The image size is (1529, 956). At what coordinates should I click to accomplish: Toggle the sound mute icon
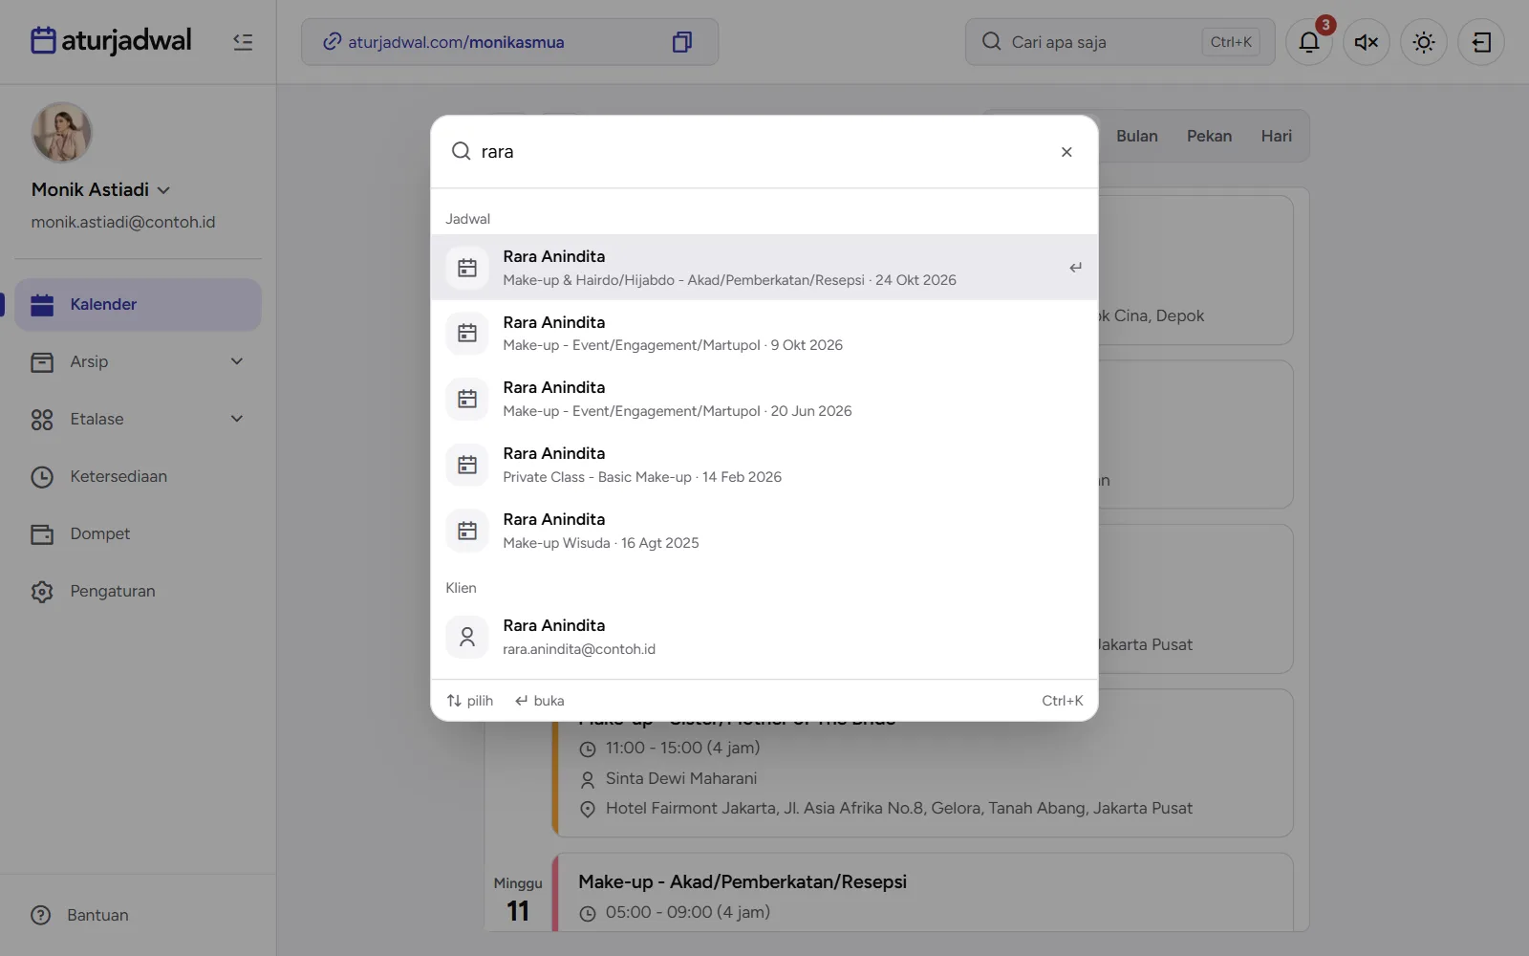(x=1367, y=42)
